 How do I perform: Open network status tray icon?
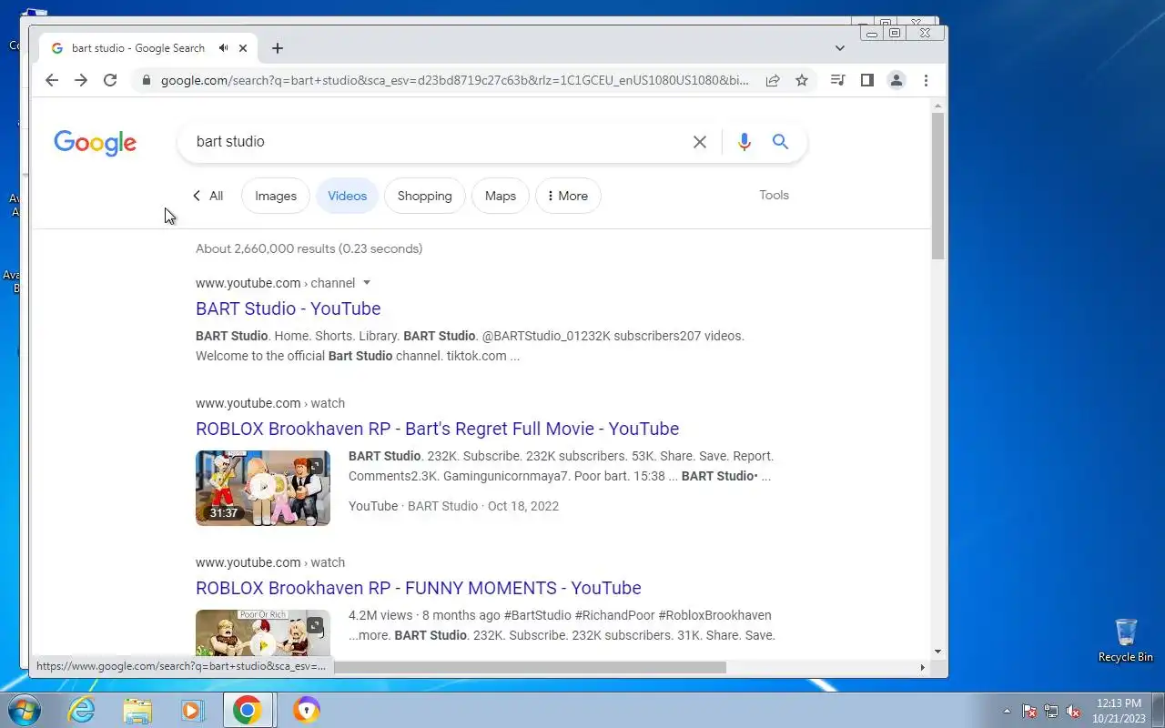1051,712
